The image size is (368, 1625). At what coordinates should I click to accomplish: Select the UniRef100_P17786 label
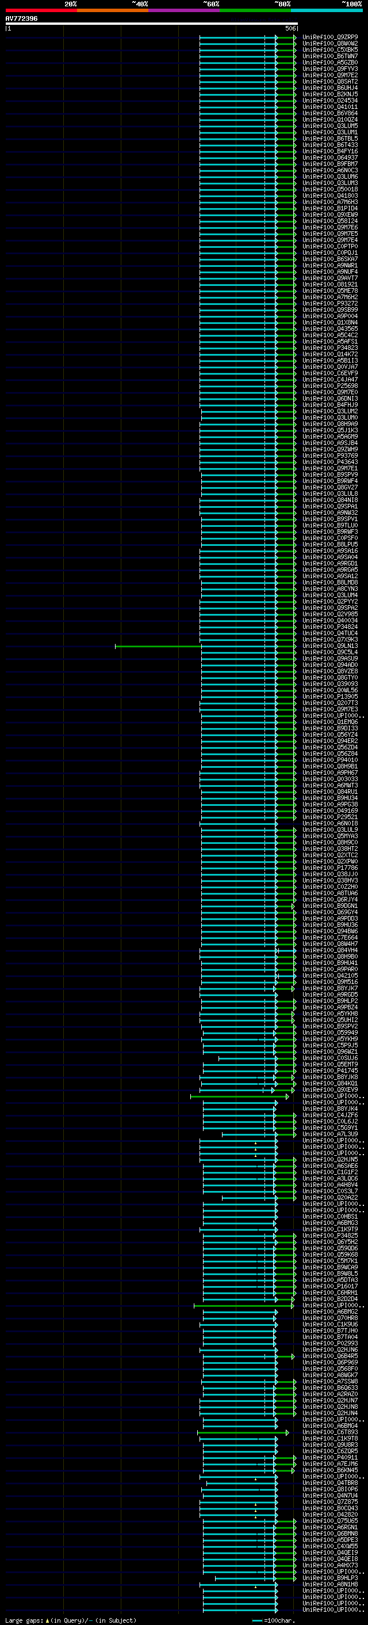[330, 868]
